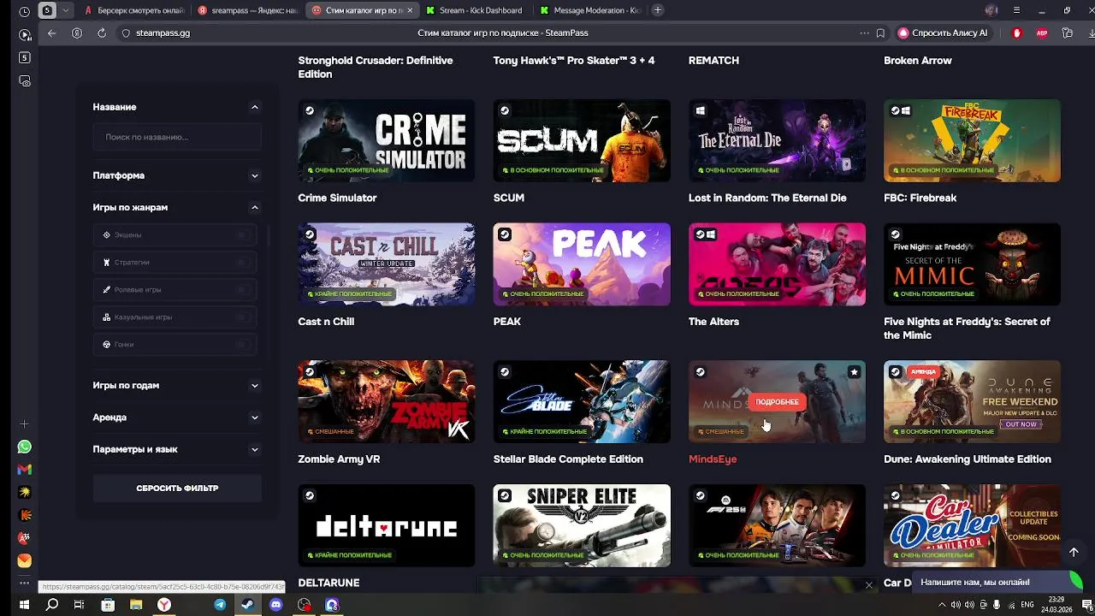
Task: Show hidden system tray icons
Action: coord(943,605)
